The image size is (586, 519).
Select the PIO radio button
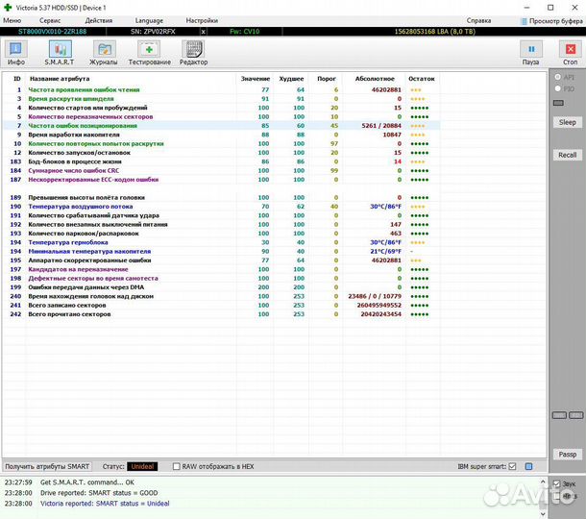(x=559, y=88)
